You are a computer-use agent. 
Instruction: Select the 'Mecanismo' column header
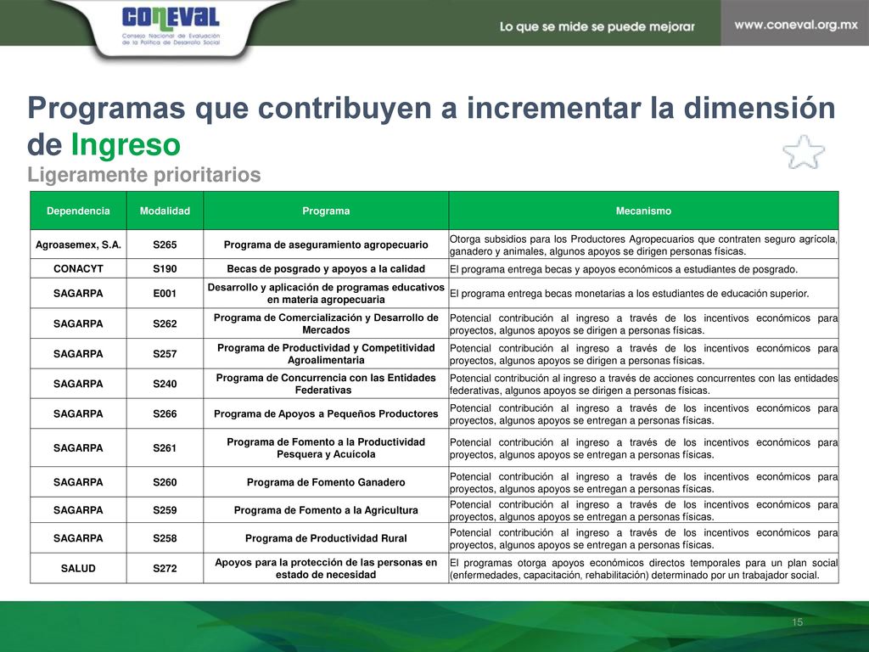point(643,211)
